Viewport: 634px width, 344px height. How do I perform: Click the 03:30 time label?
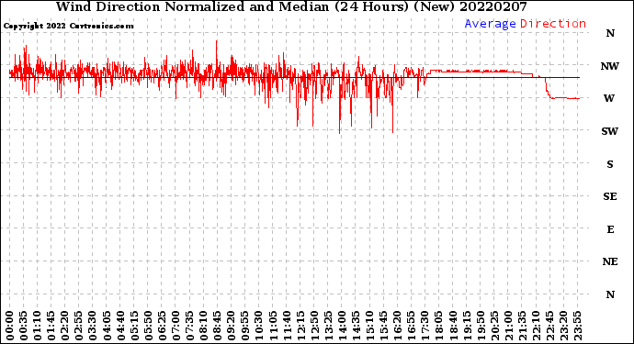pos(93,326)
